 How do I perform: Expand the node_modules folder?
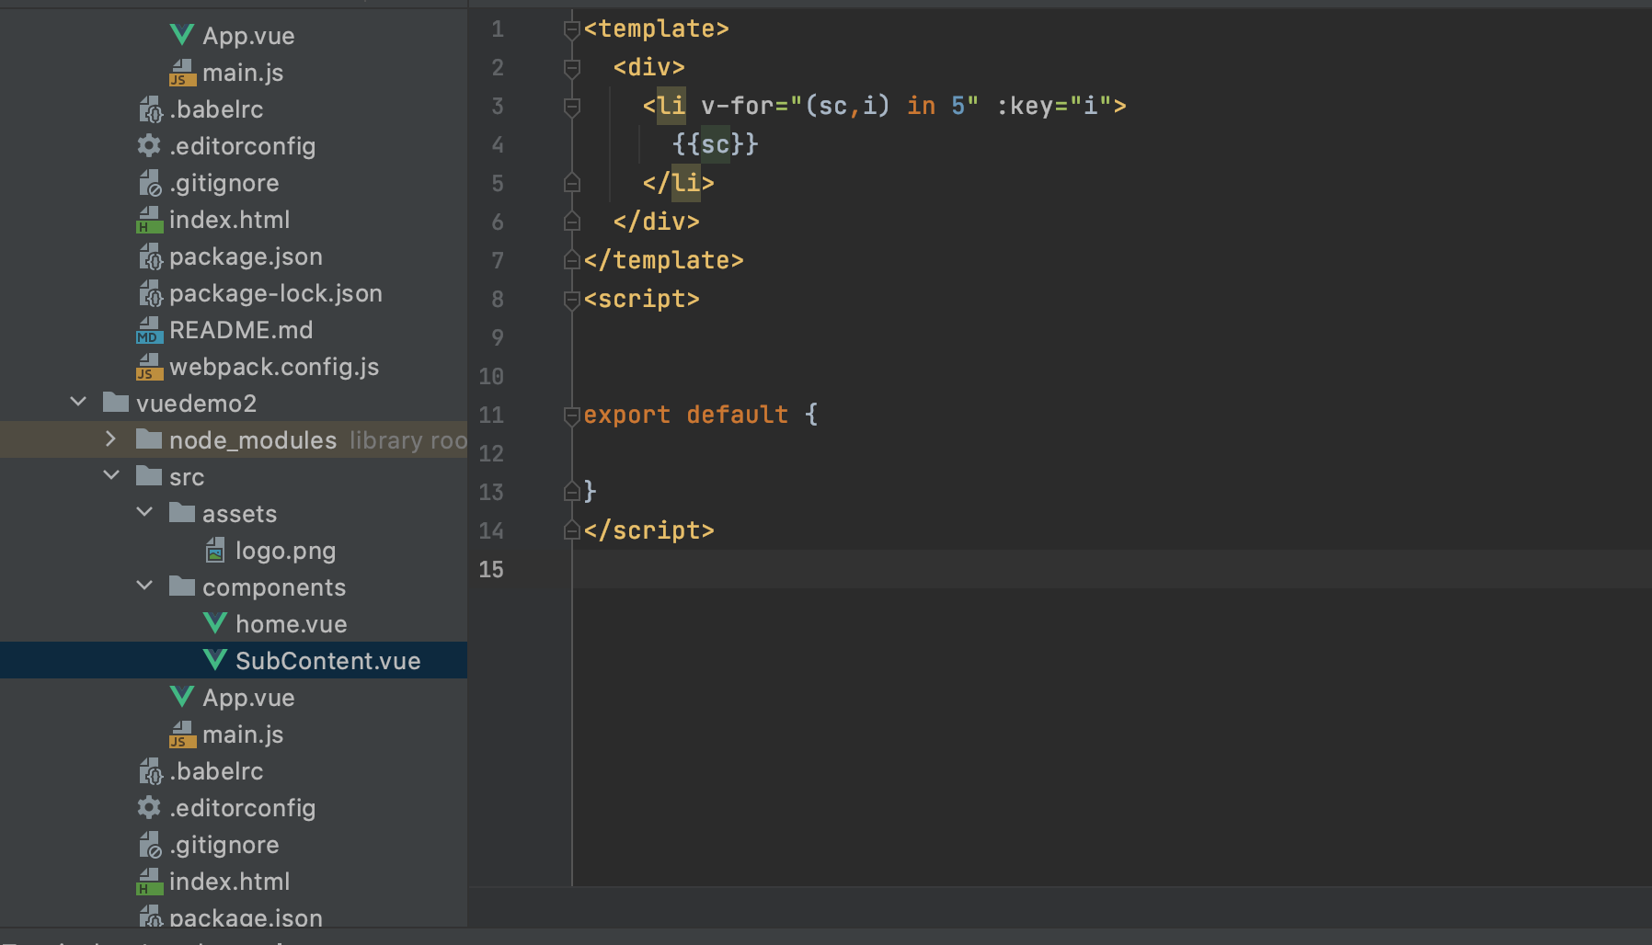point(111,438)
